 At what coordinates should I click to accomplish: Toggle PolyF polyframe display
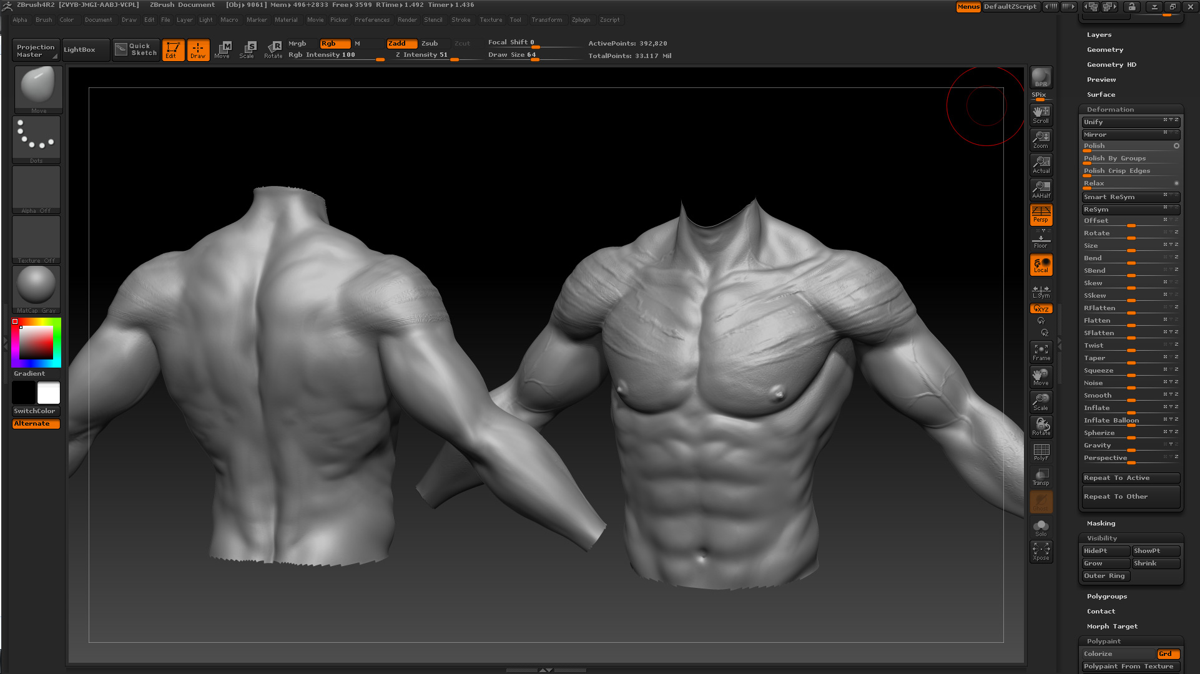pyautogui.click(x=1041, y=452)
